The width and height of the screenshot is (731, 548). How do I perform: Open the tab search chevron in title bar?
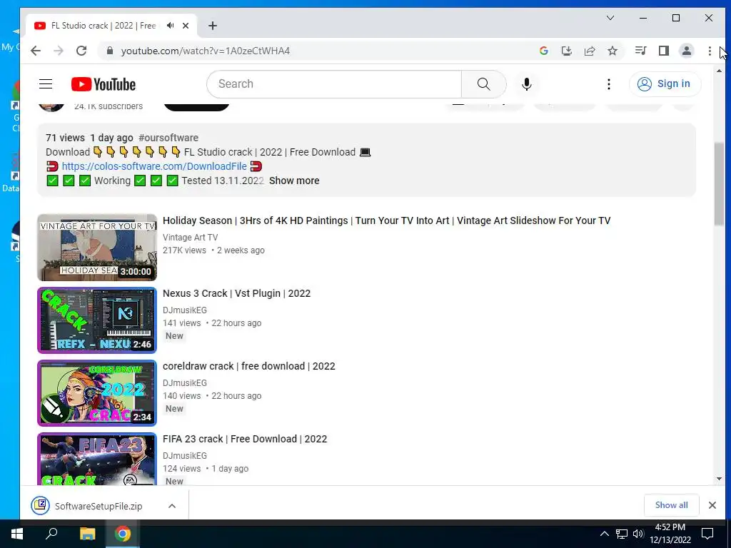click(610, 18)
